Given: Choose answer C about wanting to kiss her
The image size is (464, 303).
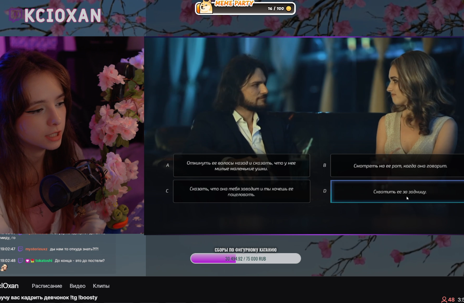Looking at the screenshot, I should click(241, 191).
